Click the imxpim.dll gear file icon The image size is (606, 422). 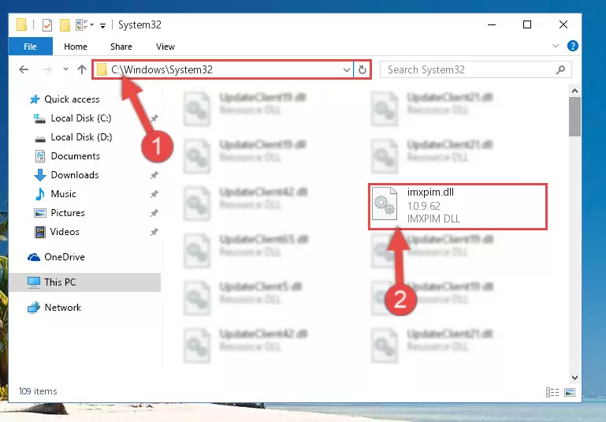click(385, 204)
